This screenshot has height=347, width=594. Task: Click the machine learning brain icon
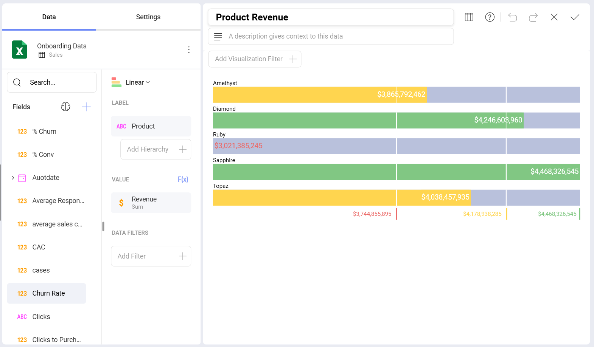[x=65, y=107]
